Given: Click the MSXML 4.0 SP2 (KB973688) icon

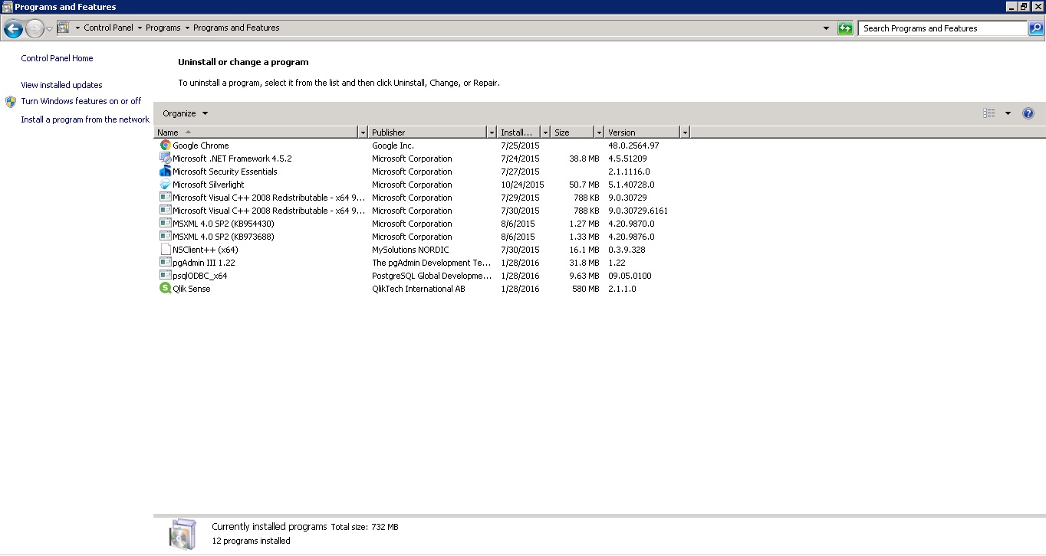Looking at the screenshot, I should [165, 237].
